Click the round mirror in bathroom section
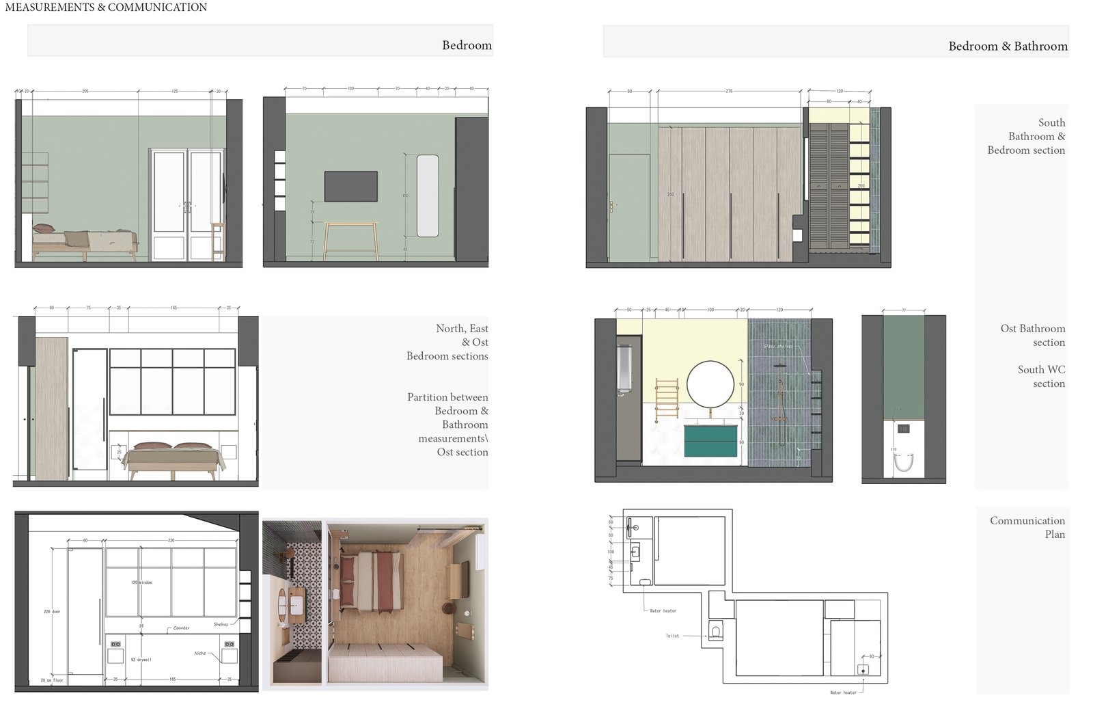Screen dimensions: 1093x726 710,385
